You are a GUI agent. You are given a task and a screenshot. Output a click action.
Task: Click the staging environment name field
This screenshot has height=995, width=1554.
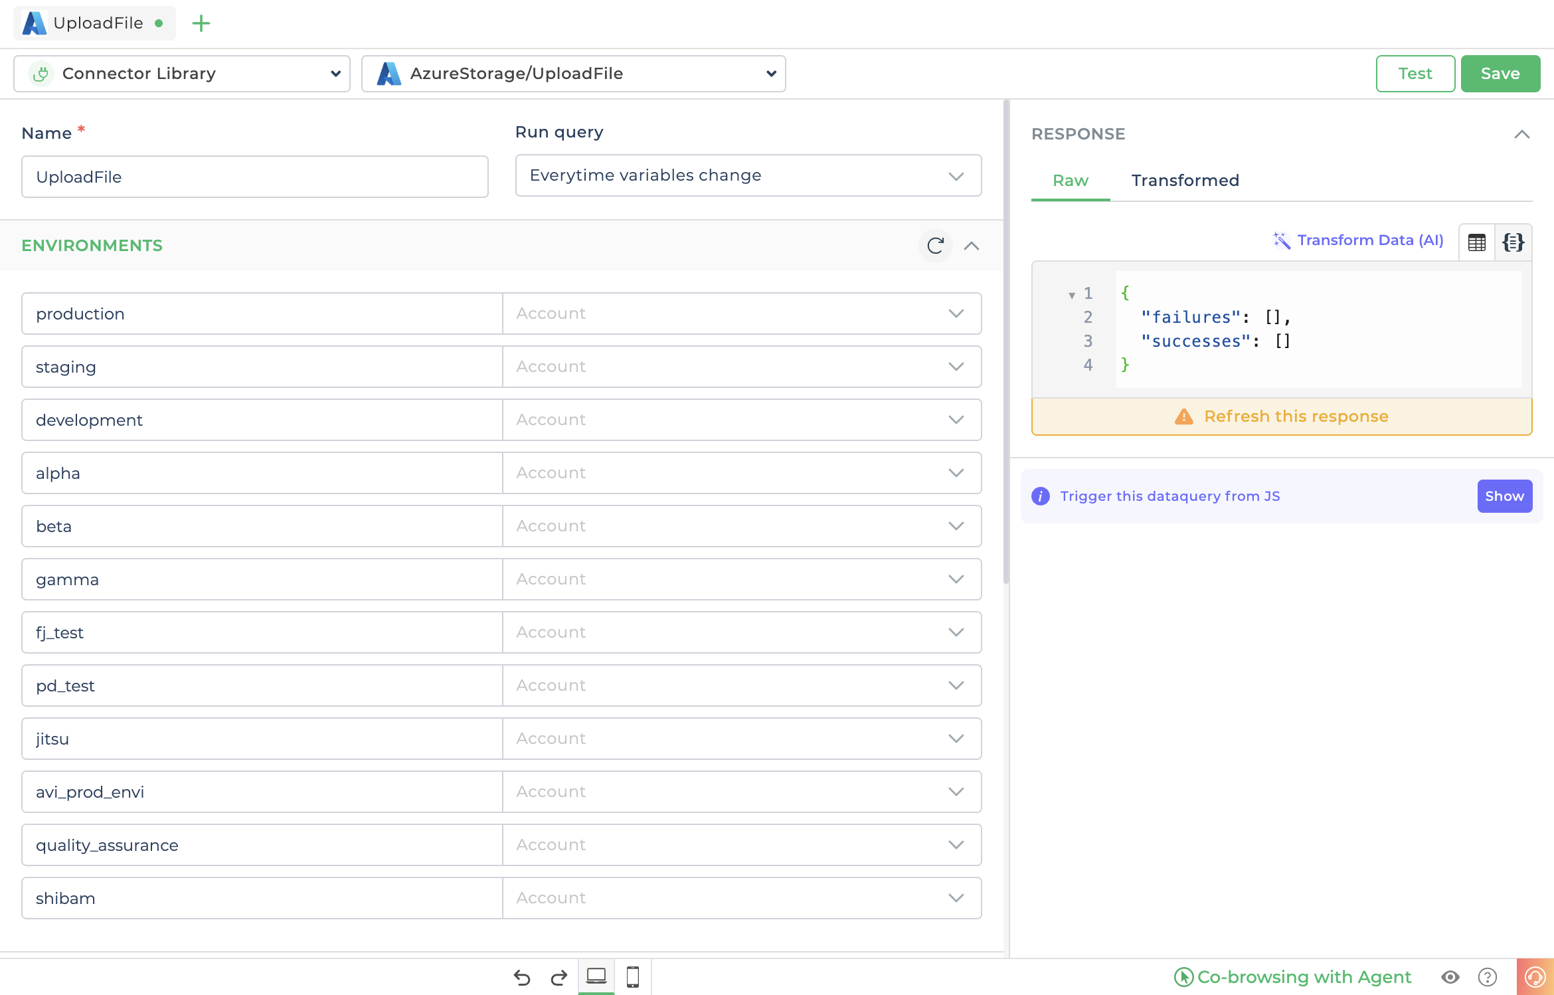coord(262,367)
